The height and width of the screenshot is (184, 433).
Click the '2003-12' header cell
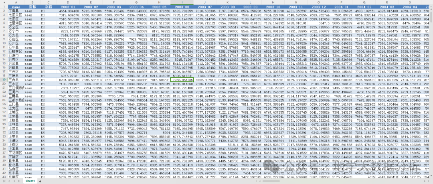tap(319, 6)
